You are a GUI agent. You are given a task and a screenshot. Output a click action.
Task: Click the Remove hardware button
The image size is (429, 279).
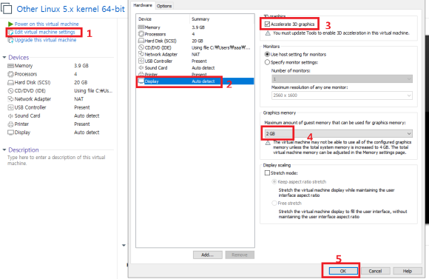[240, 255]
